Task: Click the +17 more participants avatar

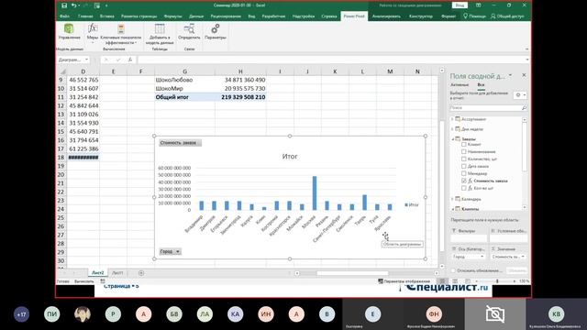Action: tap(21, 314)
